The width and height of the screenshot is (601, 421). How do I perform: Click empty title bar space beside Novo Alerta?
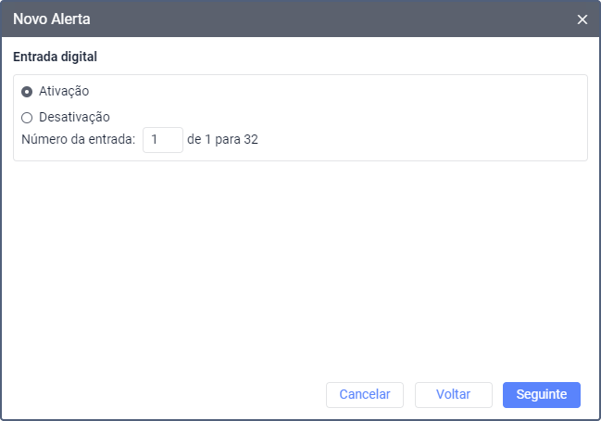(324, 19)
